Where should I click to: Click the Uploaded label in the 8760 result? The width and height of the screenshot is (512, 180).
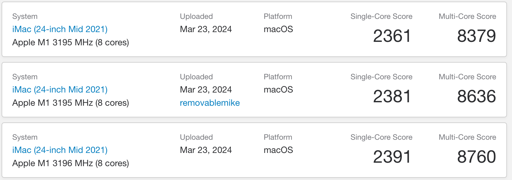tap(196, 137)
